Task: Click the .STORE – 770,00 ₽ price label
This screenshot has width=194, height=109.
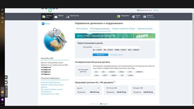Action: click(120, 50)
